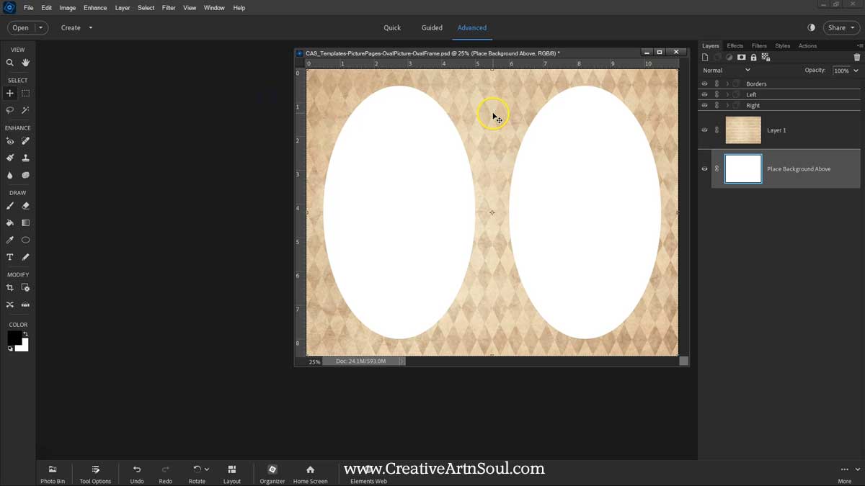Select the Paint Bucket tool
Screen dimensions: 865x486
10,223
